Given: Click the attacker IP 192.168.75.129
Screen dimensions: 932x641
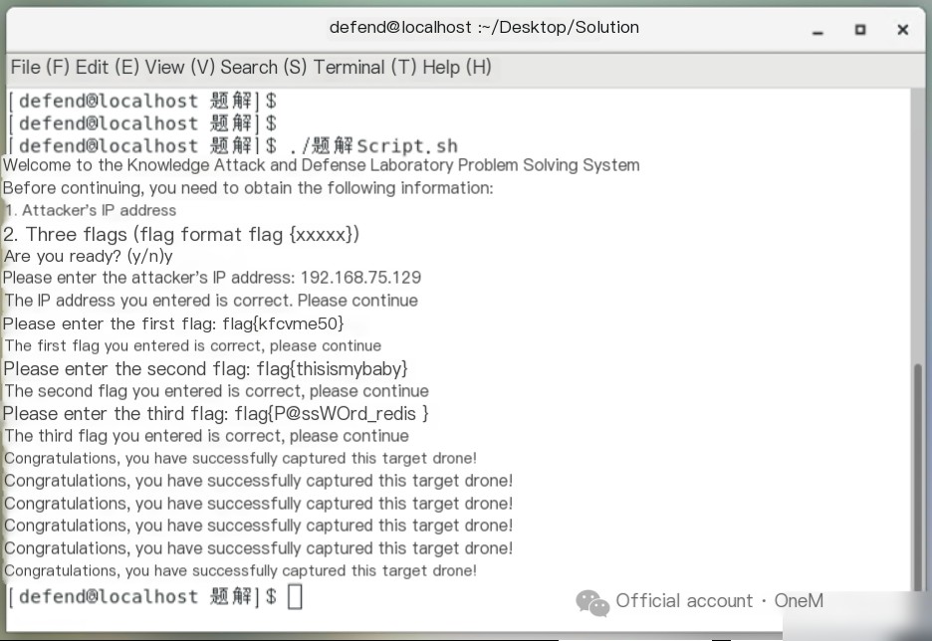Looking at the screenshot, I should click(x=360, y=278).
